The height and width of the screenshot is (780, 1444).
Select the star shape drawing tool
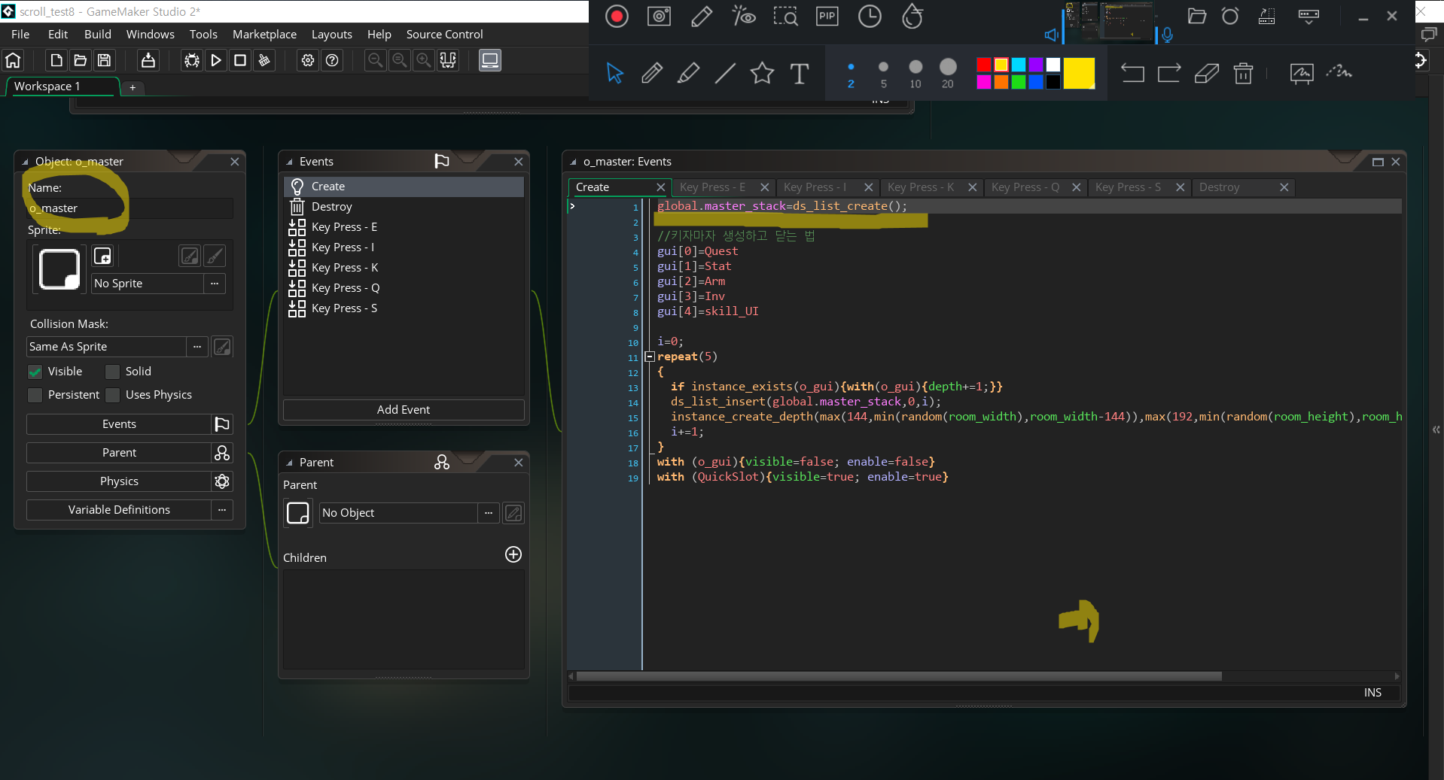[x=762, y=73]
